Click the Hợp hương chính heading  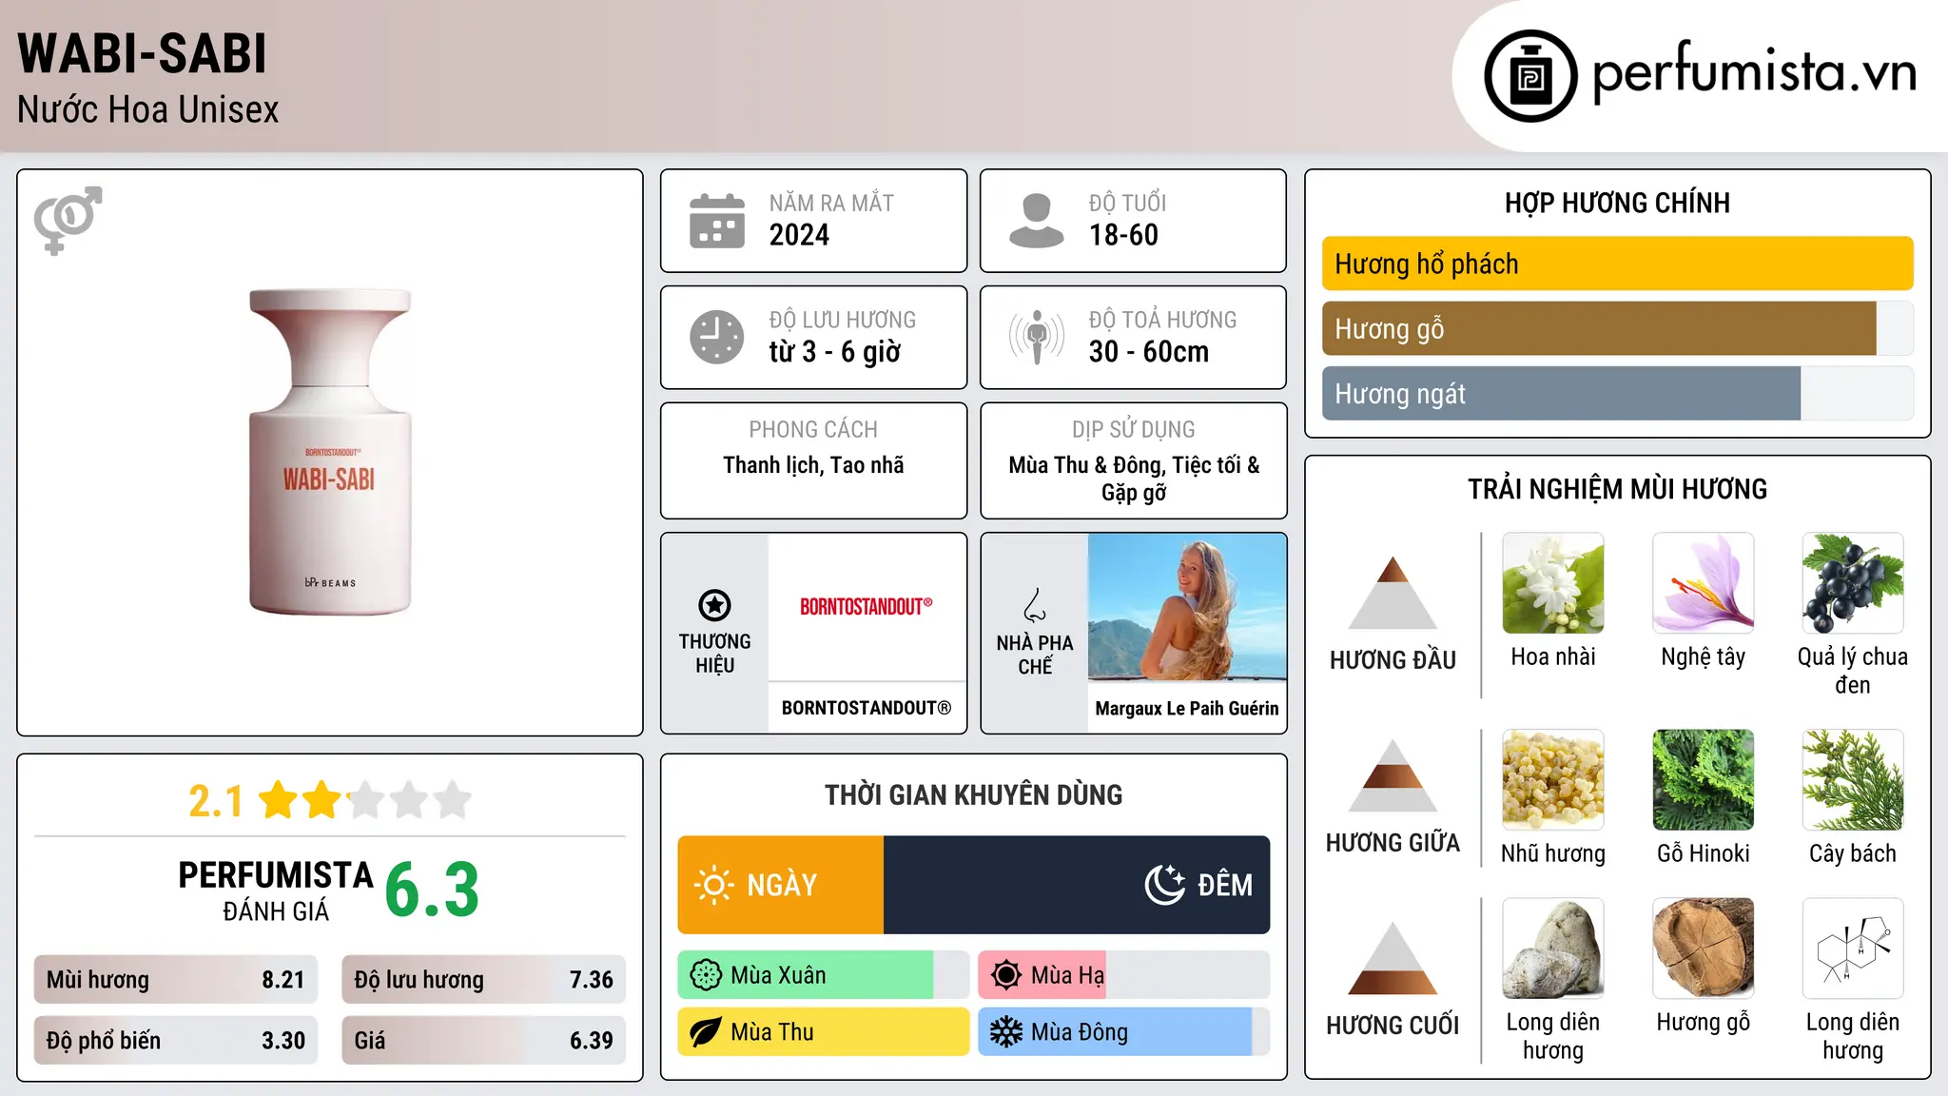coord(1617,203)
